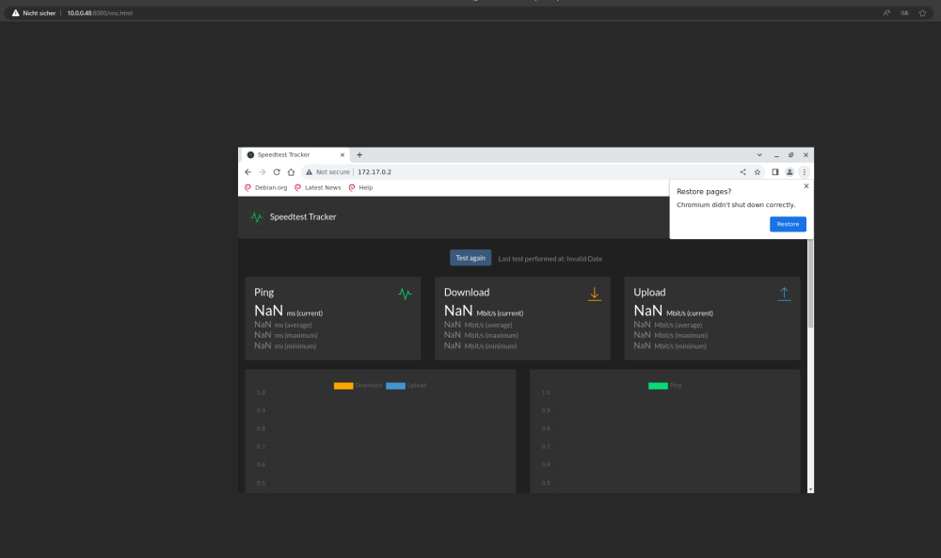Image resolution: width=941 pixels, height=558 pixels.
Task: Open the Help bookmark
Action: (x=360, y=188)
